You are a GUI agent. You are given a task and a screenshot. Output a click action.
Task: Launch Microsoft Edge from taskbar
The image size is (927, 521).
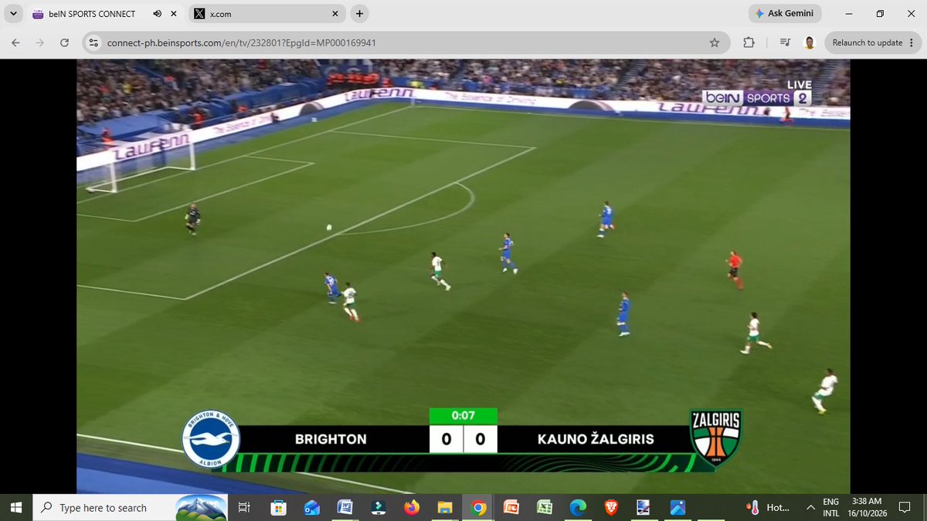pyautogui.click(x=577, y=507)
